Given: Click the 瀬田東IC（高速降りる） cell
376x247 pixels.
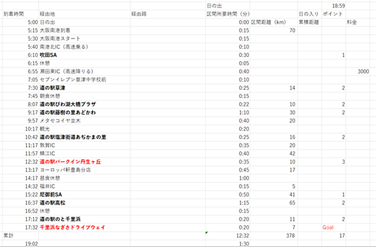Looking at the screenshot, I should (x=85, y=71).
